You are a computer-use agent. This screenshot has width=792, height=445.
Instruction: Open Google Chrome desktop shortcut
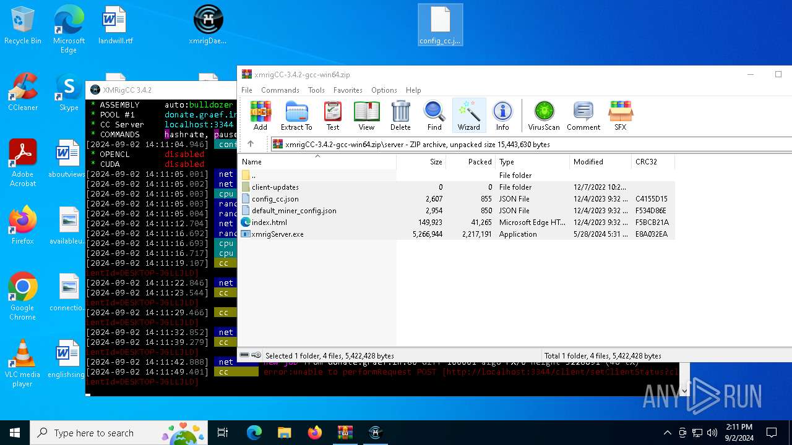pyautogui.click(x=23, y=296)
